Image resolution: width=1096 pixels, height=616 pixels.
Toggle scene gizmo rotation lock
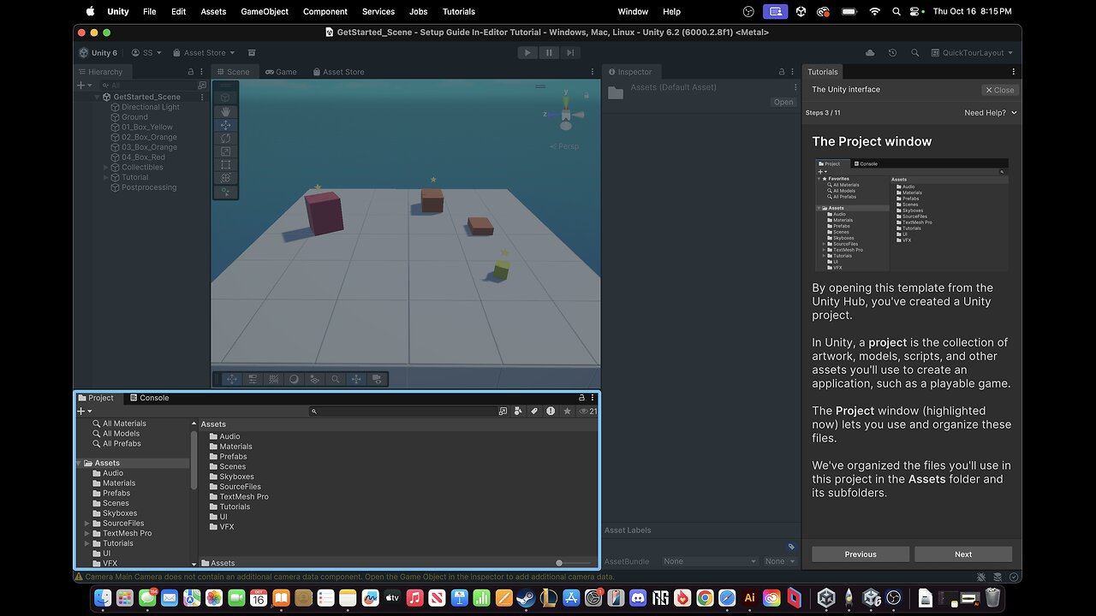pos(587,95)
